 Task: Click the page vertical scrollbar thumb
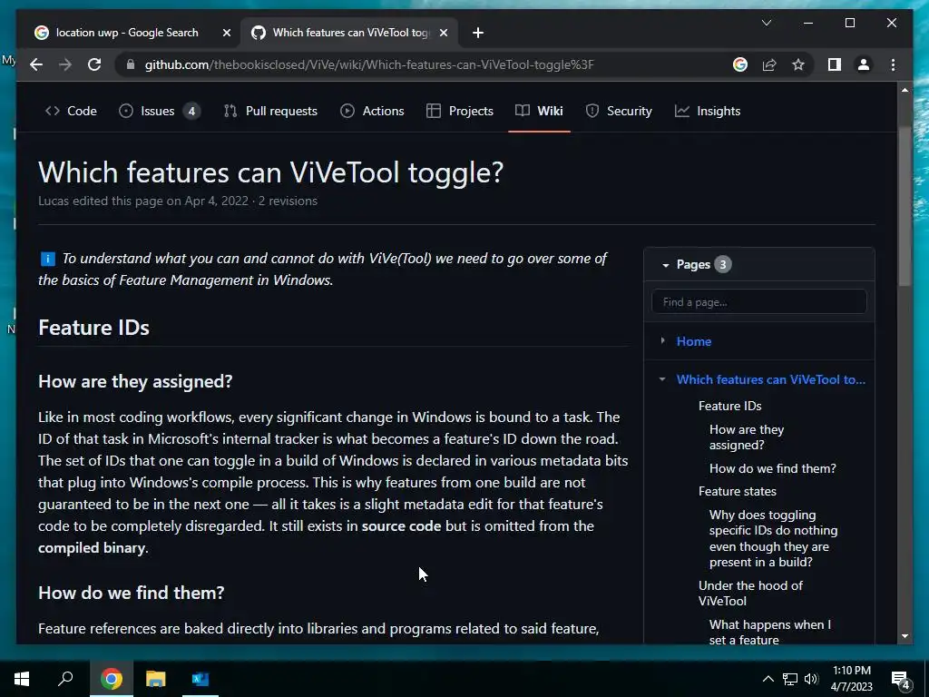point(905,207)
